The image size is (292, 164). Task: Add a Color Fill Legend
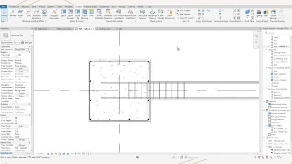point(185,18)
